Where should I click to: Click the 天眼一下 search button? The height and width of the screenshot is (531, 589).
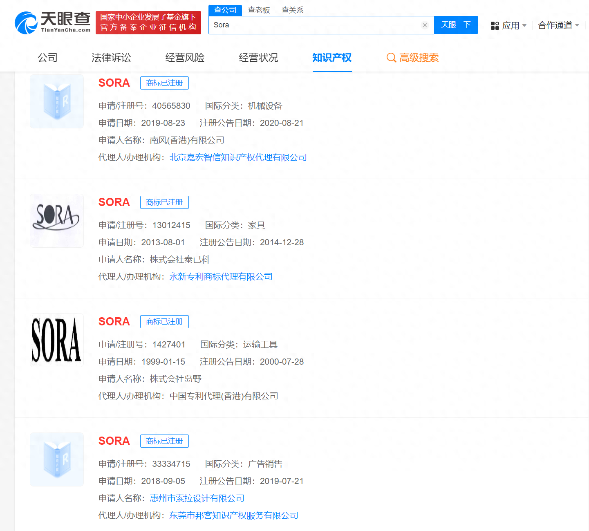(456, 25)
